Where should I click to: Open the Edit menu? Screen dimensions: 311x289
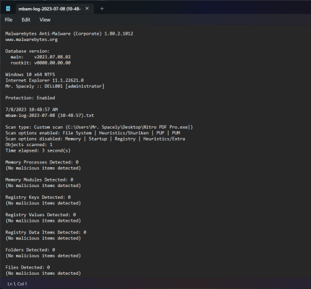(26, 20)
